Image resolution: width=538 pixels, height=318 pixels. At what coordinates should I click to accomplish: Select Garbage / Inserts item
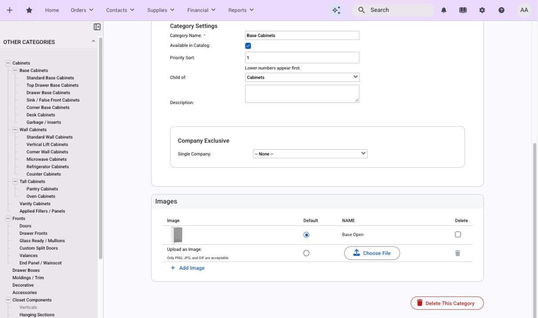click(44, 122)
